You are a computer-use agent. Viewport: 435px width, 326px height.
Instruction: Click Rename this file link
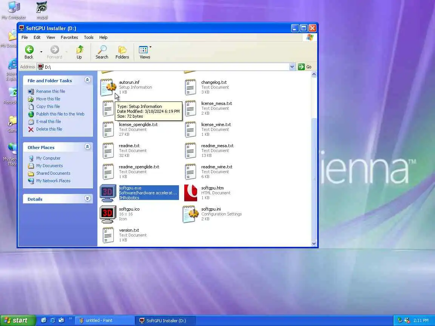pyautogui.click(x=51, y=91)
